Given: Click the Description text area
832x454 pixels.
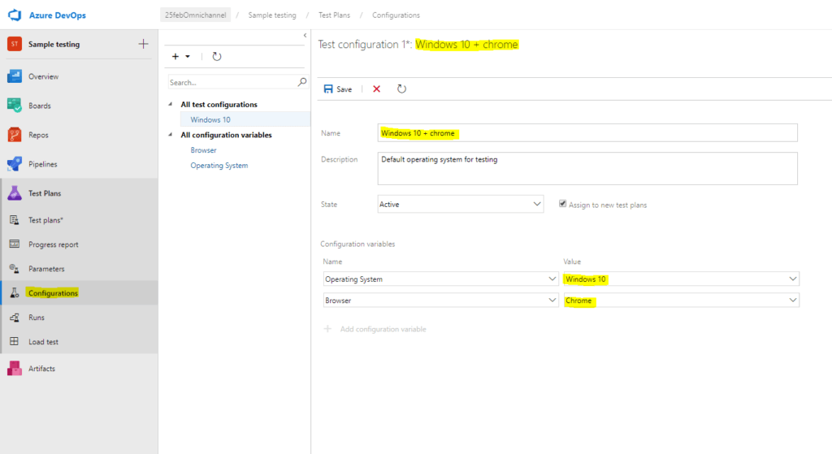Looking at the screenshot, I should point(587,169).
